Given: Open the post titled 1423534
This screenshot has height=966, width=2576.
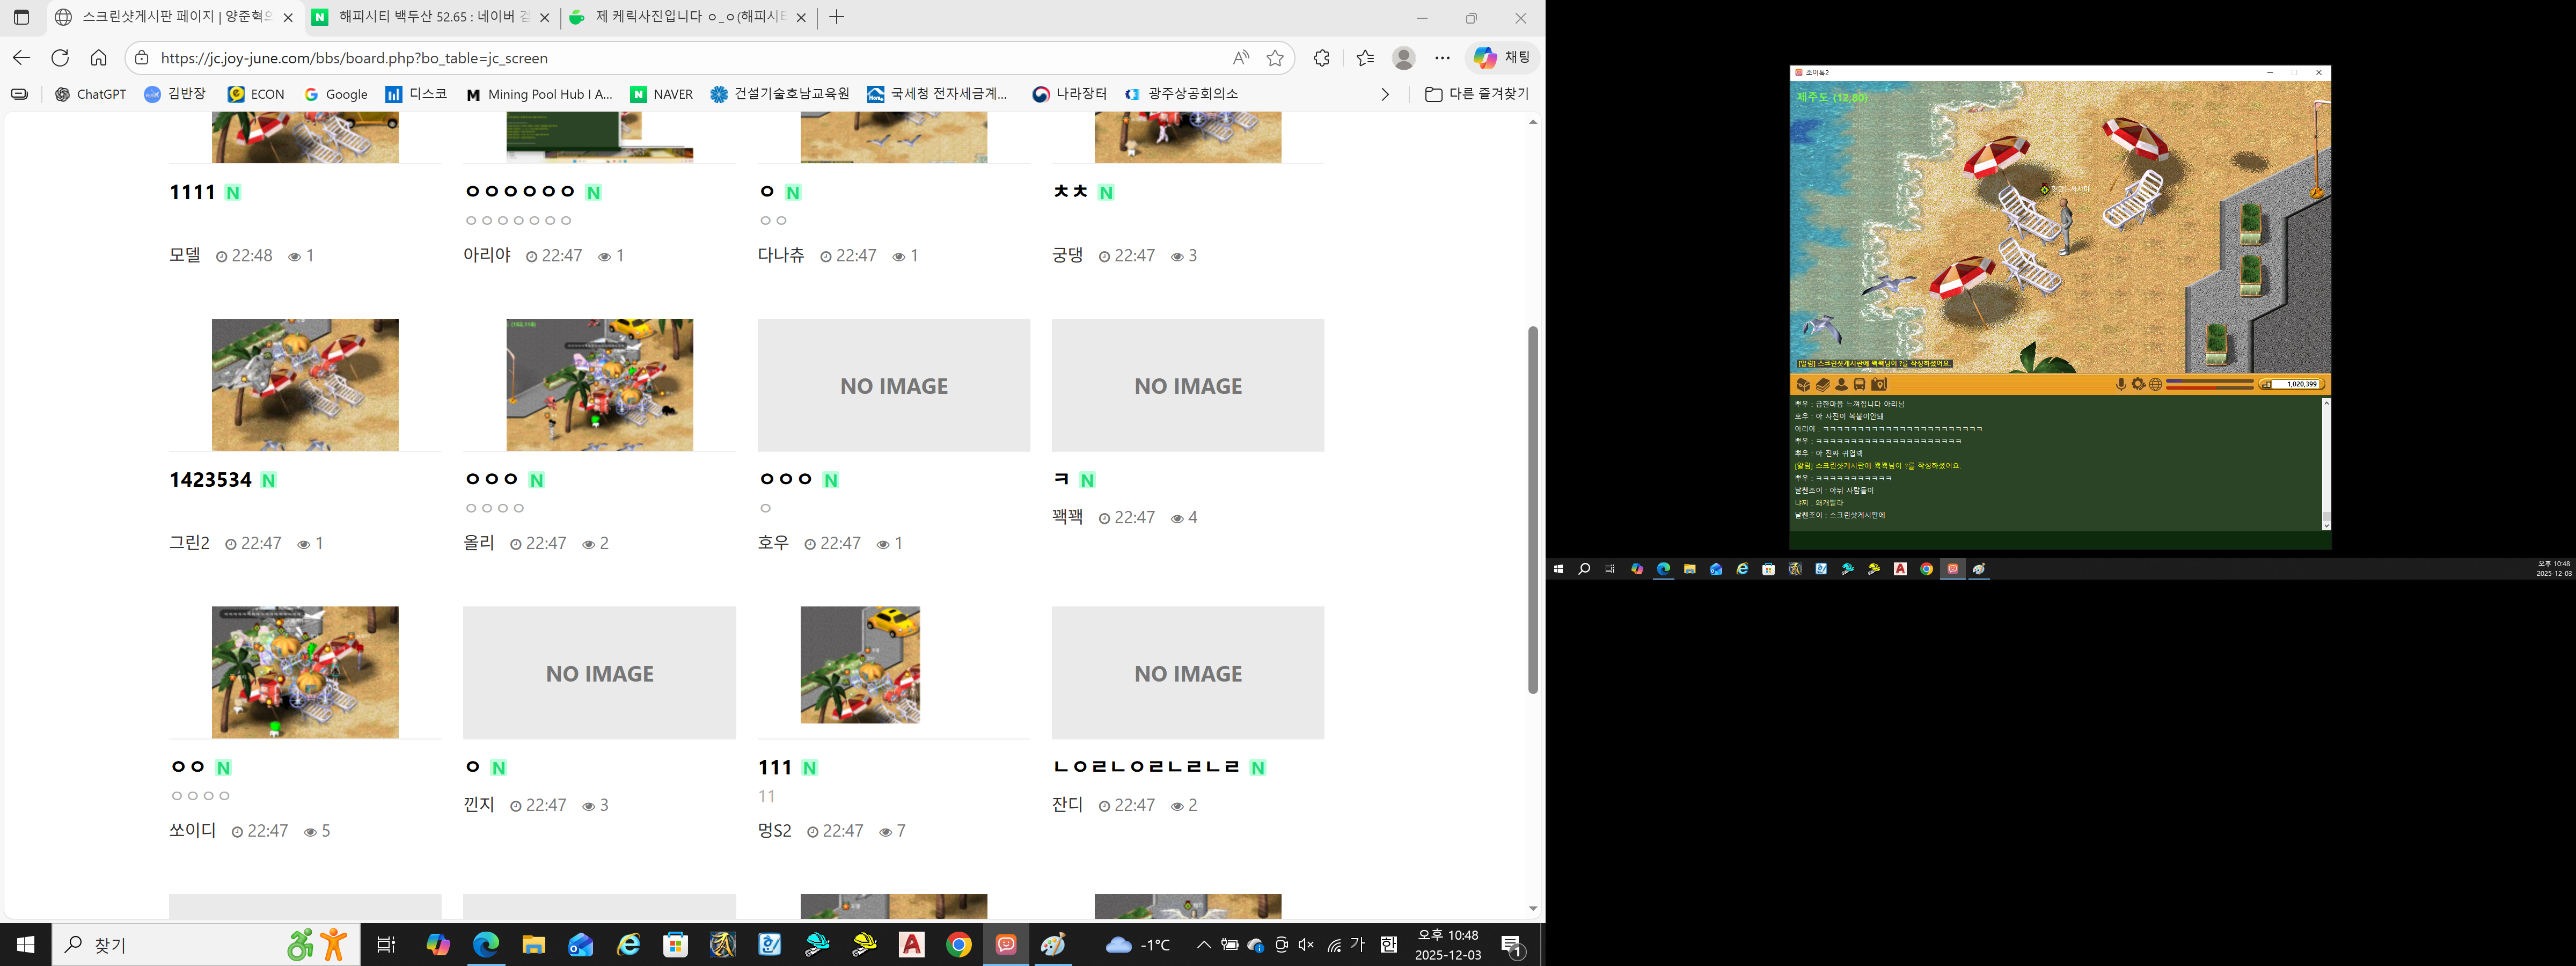Looking at the screenshot, I should (x=210, y=480).
